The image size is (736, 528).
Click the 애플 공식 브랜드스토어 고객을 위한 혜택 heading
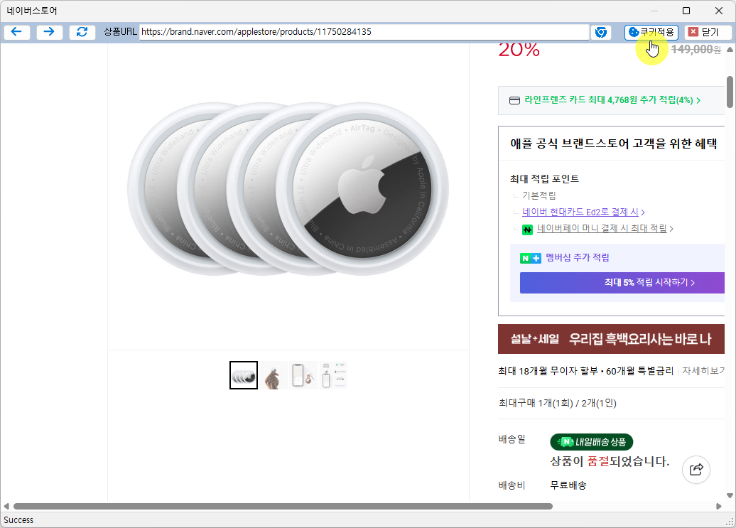614,144
